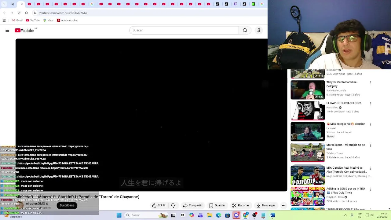Go to YouTube home via logo
Viewport: 391px width, 220px height.
click(x=24, y=30)
